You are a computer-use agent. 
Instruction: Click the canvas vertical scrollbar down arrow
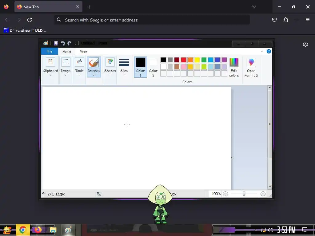pyautogui.click(x=270, y=187)
